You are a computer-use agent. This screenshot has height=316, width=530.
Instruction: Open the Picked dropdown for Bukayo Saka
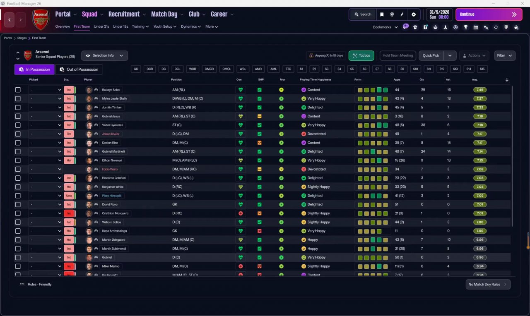click(45, 90)
